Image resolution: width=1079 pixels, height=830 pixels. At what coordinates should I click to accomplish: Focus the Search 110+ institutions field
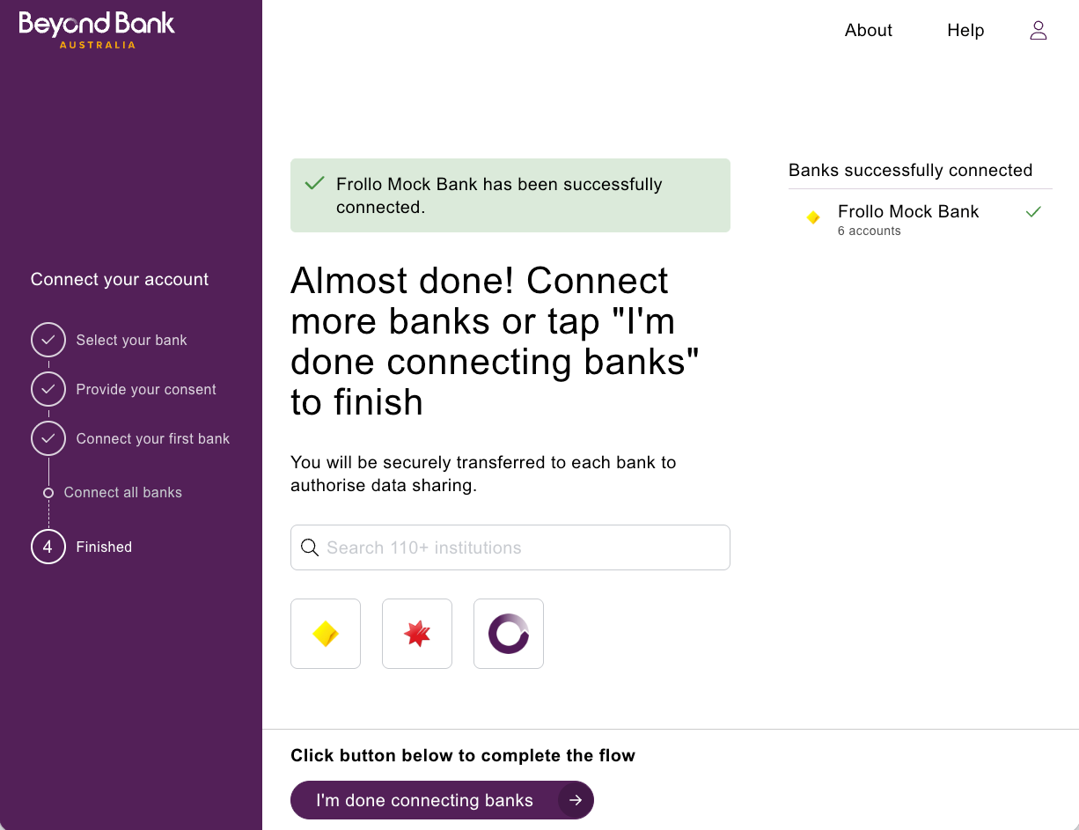[x=510, y=547]
